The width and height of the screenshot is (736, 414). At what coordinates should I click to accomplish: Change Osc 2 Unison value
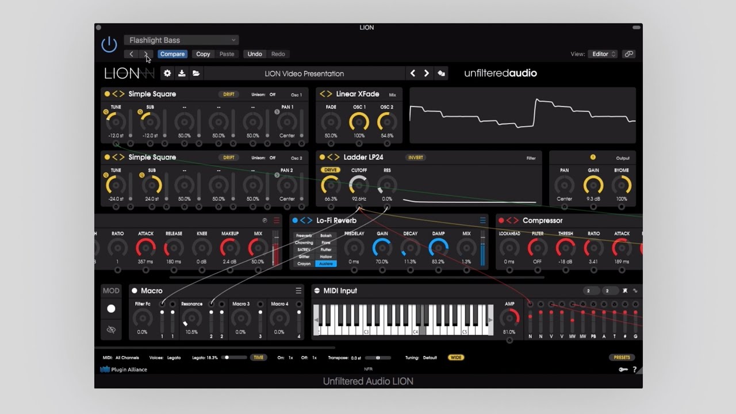[273, 158]
